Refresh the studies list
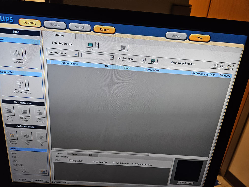Image resolution: width=249 pixels, height=187 pixels. (x=229, y=67)
